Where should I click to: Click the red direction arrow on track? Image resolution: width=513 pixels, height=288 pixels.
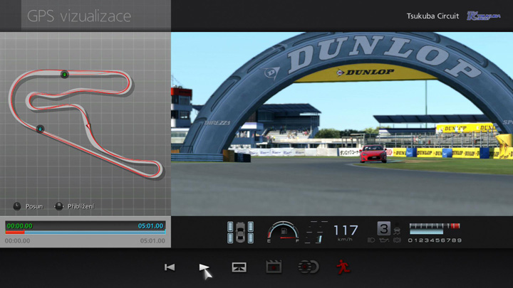(x=88, y=126)
